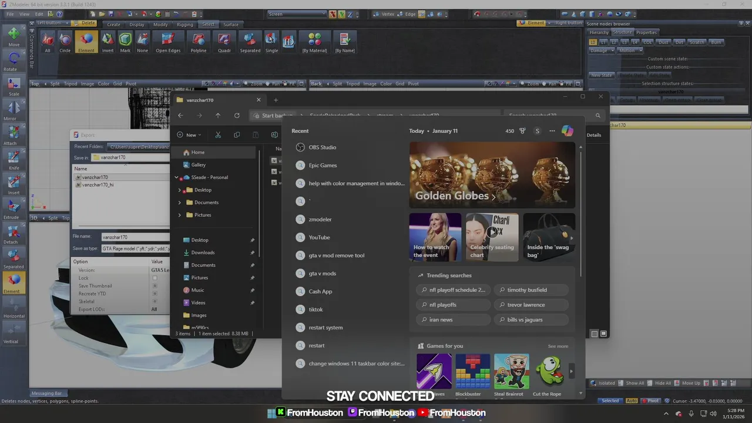Choose Circle selection mode

pyautogui.click(x=65, y=42)
